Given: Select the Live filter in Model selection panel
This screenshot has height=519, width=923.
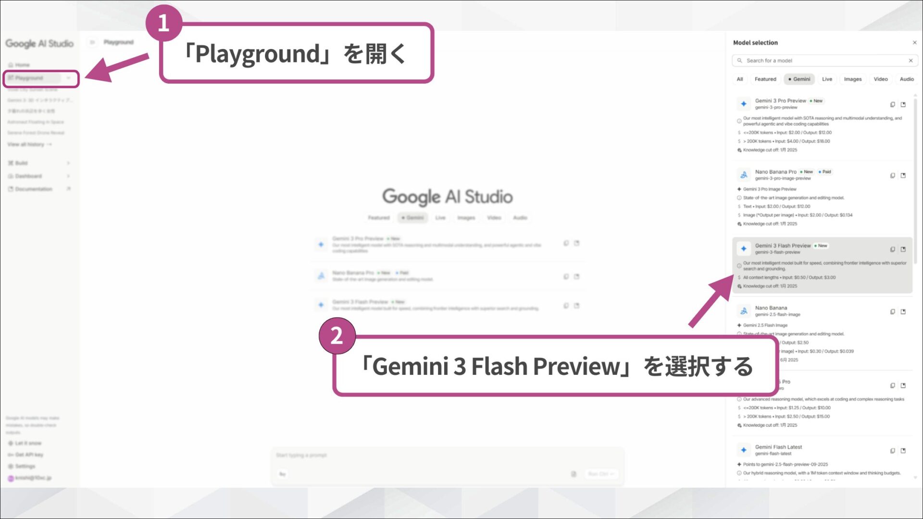Looking at the screenshot, I should (827, 79).
